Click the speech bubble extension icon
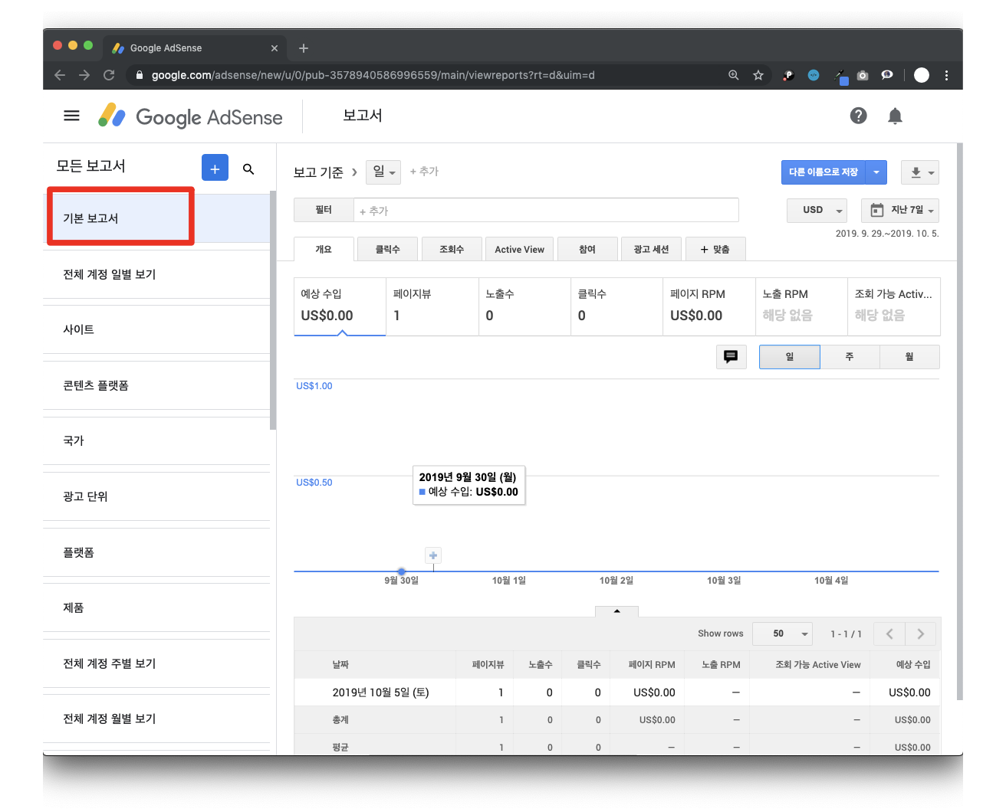The width and height of the screenshot is (1006, 812). pos(887,75)
